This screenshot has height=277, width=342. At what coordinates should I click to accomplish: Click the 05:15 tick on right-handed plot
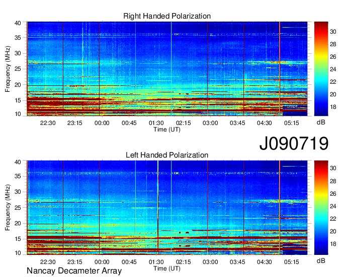coord(292,123)
